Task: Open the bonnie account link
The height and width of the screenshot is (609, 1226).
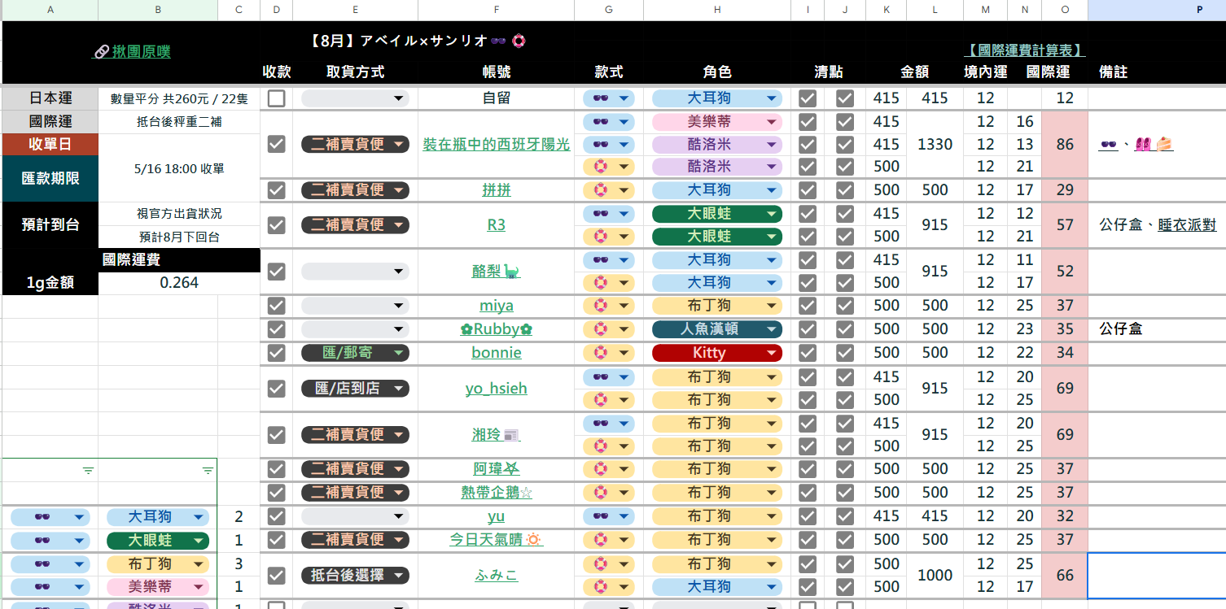Action: click(x=496, y=353)
